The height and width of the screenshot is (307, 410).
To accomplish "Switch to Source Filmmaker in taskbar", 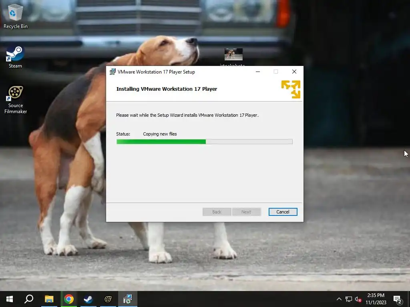I will [x=108, y=299].
